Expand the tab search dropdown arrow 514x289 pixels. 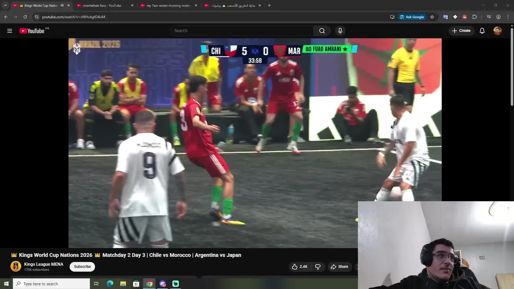click(x=5, y=5)
